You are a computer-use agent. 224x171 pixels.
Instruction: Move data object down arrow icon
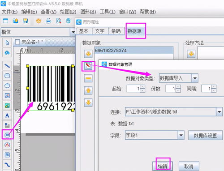[x=88, y=103]
